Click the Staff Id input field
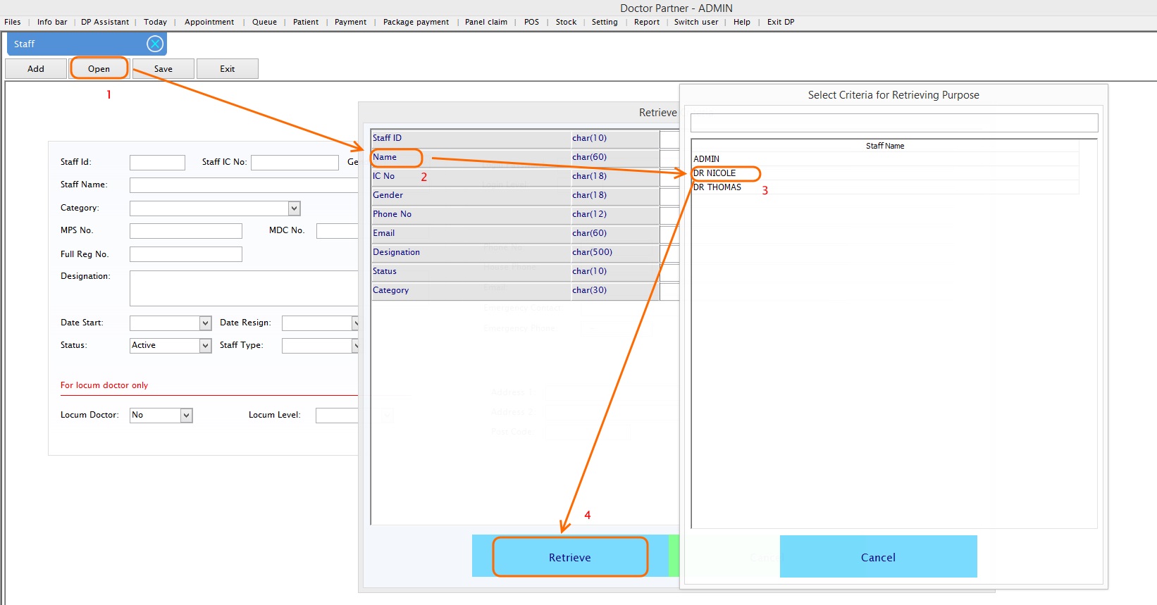Viewport: 1157px width, 605px height. (157, 163)
